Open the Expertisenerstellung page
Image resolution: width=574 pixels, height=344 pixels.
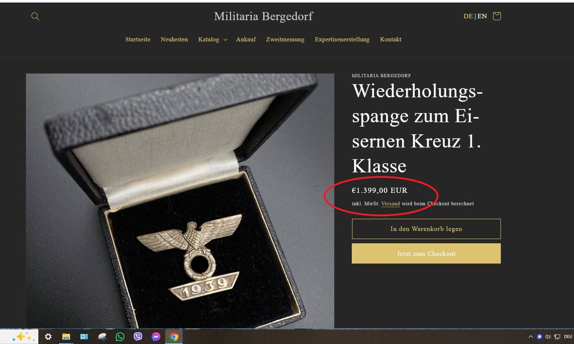pyautogui.click(x=342, y=39)
